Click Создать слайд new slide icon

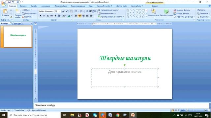click(17, 11)
